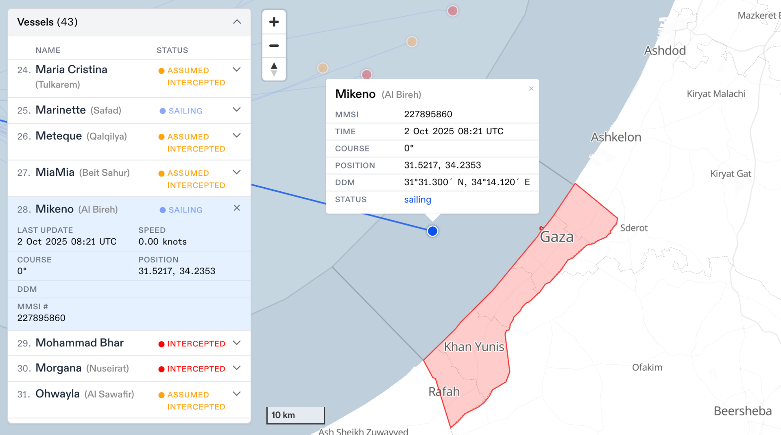This screenshot has width=781, height=435.
Task: Reset map bearing with compass button
Action: pyautogui.click(x=274, y=69)
